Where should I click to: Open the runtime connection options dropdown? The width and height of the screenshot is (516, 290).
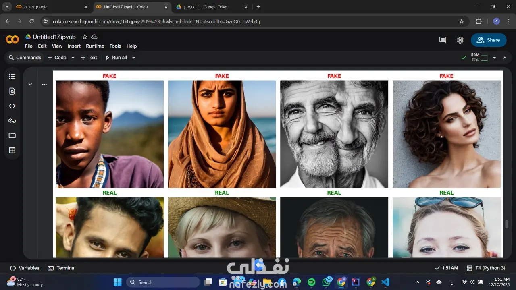coord(495,58)
